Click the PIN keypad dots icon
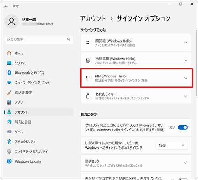 [88, 78]
